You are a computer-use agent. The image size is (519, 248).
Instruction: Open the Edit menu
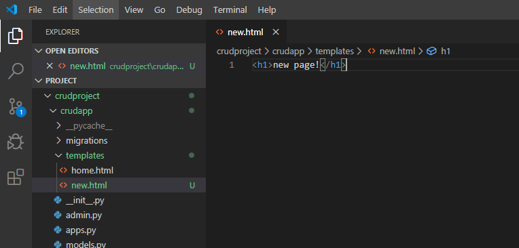60,10
